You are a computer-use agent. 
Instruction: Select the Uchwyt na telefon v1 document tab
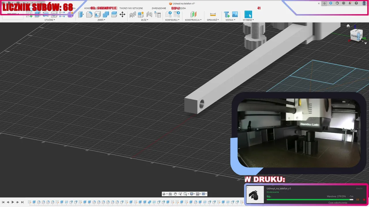point(182,3)
